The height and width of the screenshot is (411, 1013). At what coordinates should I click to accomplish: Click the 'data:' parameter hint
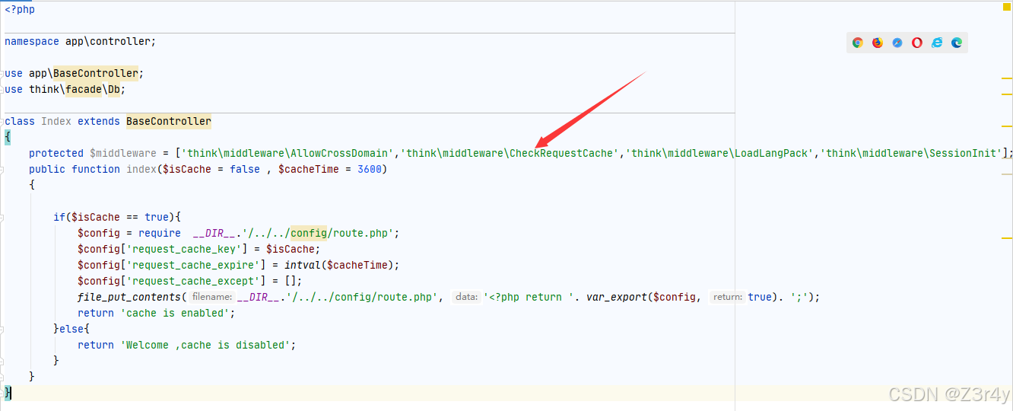pos(466,297)
